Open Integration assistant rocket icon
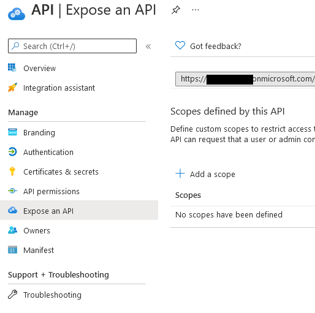This screenshot has width=315, height=313. coord(12,88)
